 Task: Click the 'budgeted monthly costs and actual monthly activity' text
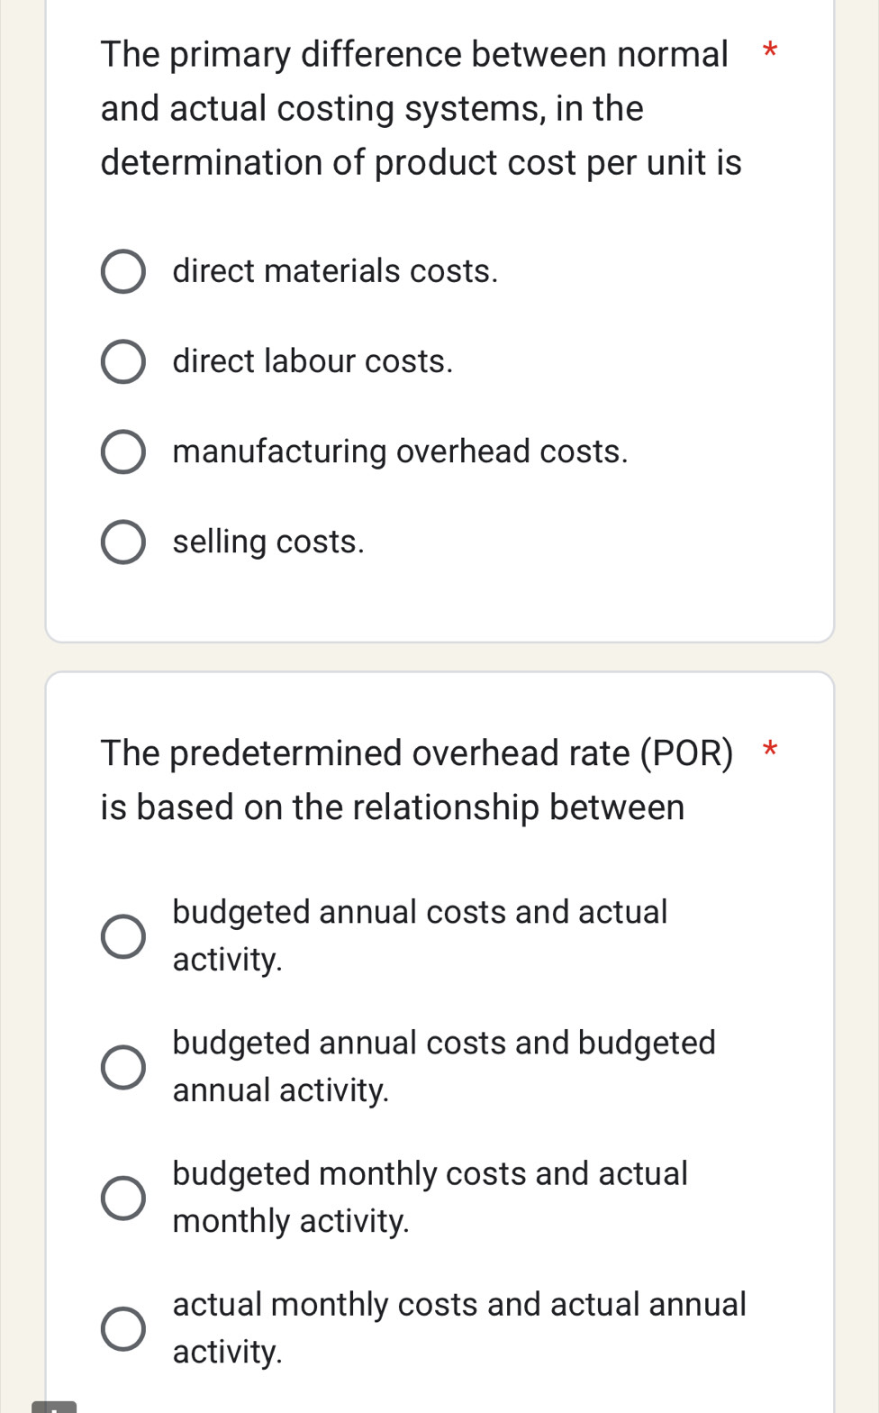(x=430, y=1197)
